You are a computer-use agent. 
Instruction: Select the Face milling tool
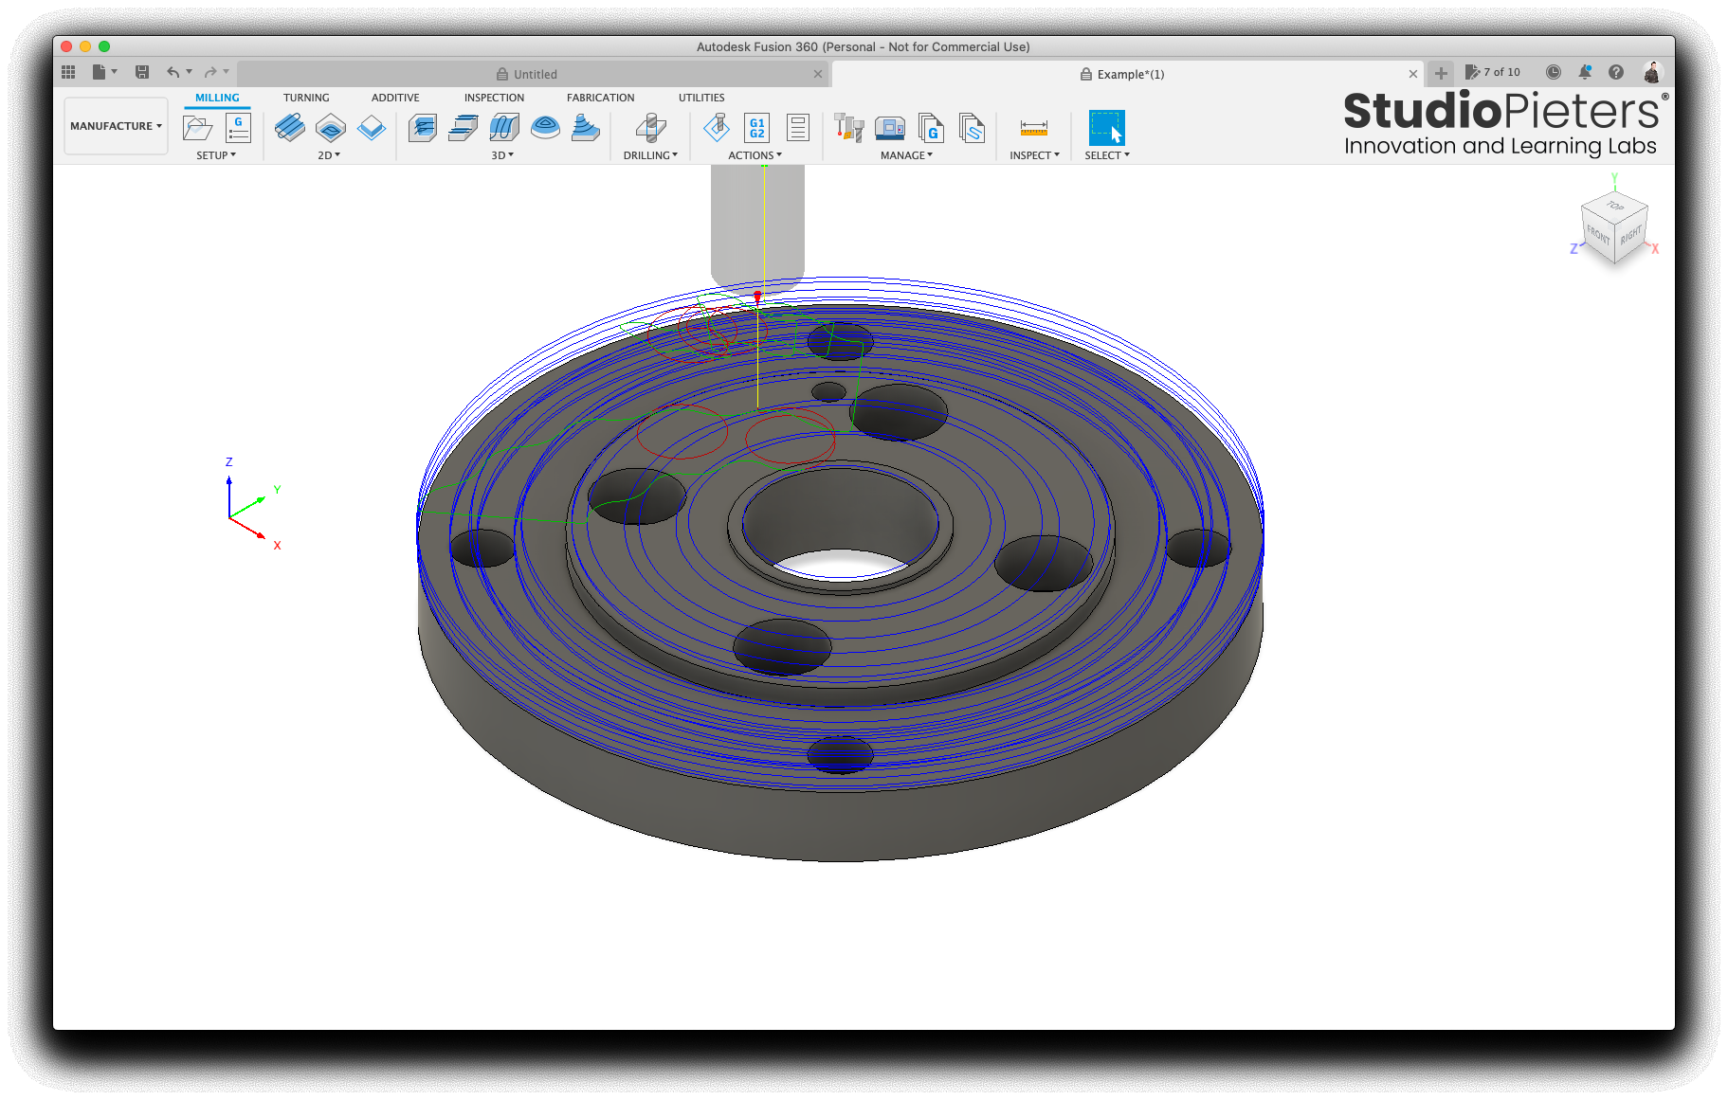(372, 127)
